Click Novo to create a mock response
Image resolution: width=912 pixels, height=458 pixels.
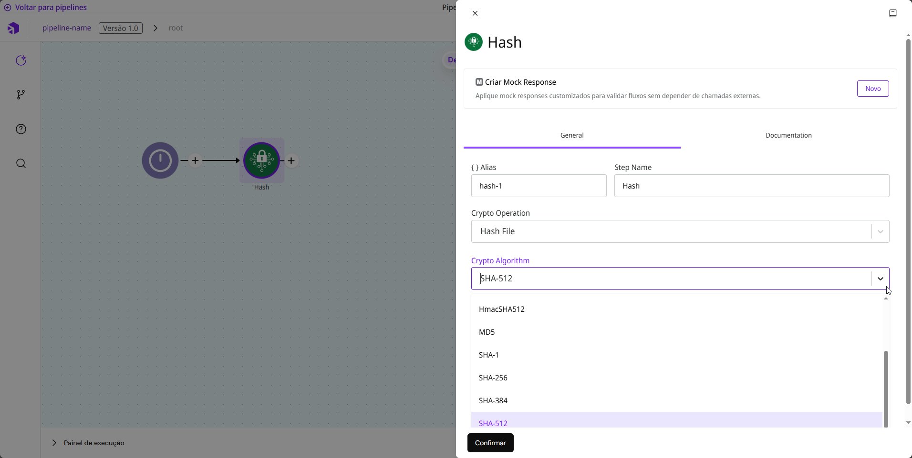click(x=872, y=89)
